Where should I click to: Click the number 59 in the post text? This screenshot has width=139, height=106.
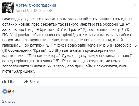pos(36,29)
